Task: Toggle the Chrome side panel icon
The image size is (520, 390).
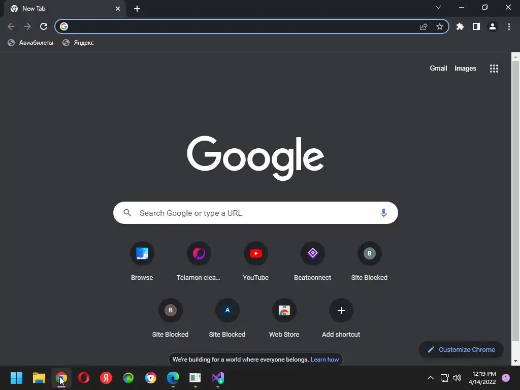Action: click(x=476, y=26)
